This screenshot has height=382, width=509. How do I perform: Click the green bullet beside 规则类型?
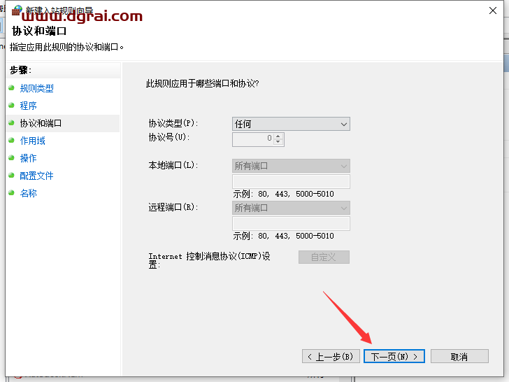pos(11,87)
